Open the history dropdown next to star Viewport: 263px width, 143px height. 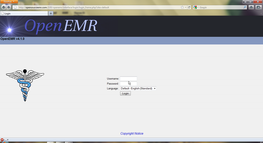pos(186,7)
